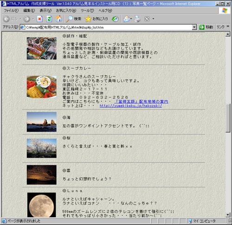Click the ◎スープカレー heading text
Screen dimensions: 232x225
[77, 68]
